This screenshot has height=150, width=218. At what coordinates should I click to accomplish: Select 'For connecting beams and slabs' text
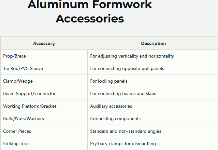[123, 93]
